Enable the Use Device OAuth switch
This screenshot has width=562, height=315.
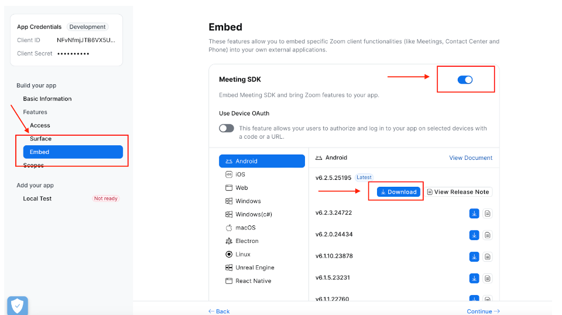coord(227,128)
